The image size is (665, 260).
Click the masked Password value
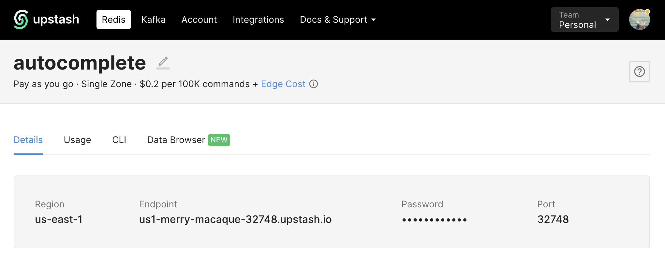(x=434, y=220)
